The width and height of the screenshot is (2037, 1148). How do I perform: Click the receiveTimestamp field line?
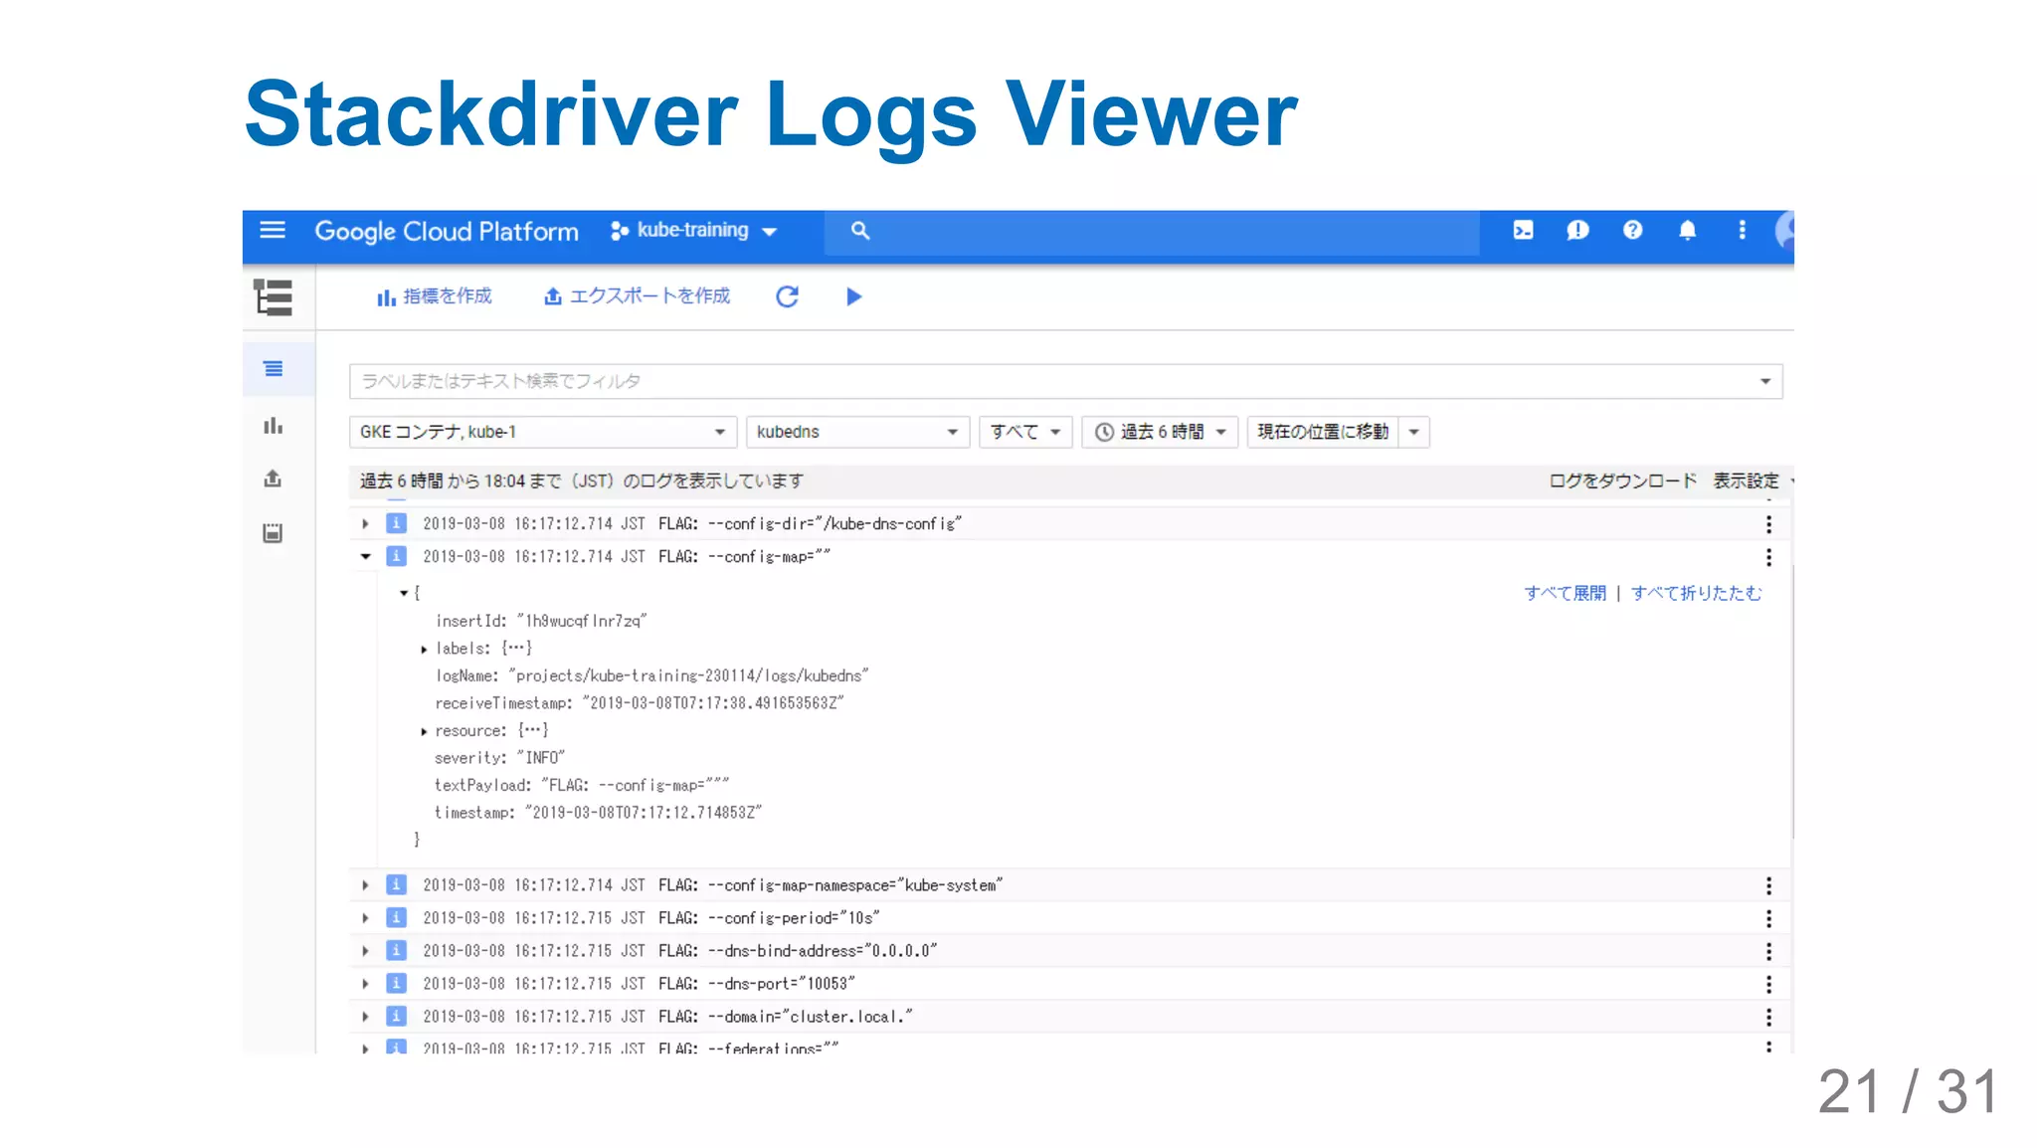640,703
